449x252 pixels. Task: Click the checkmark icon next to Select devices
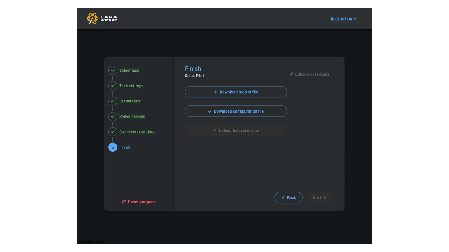tap(112, 116)
